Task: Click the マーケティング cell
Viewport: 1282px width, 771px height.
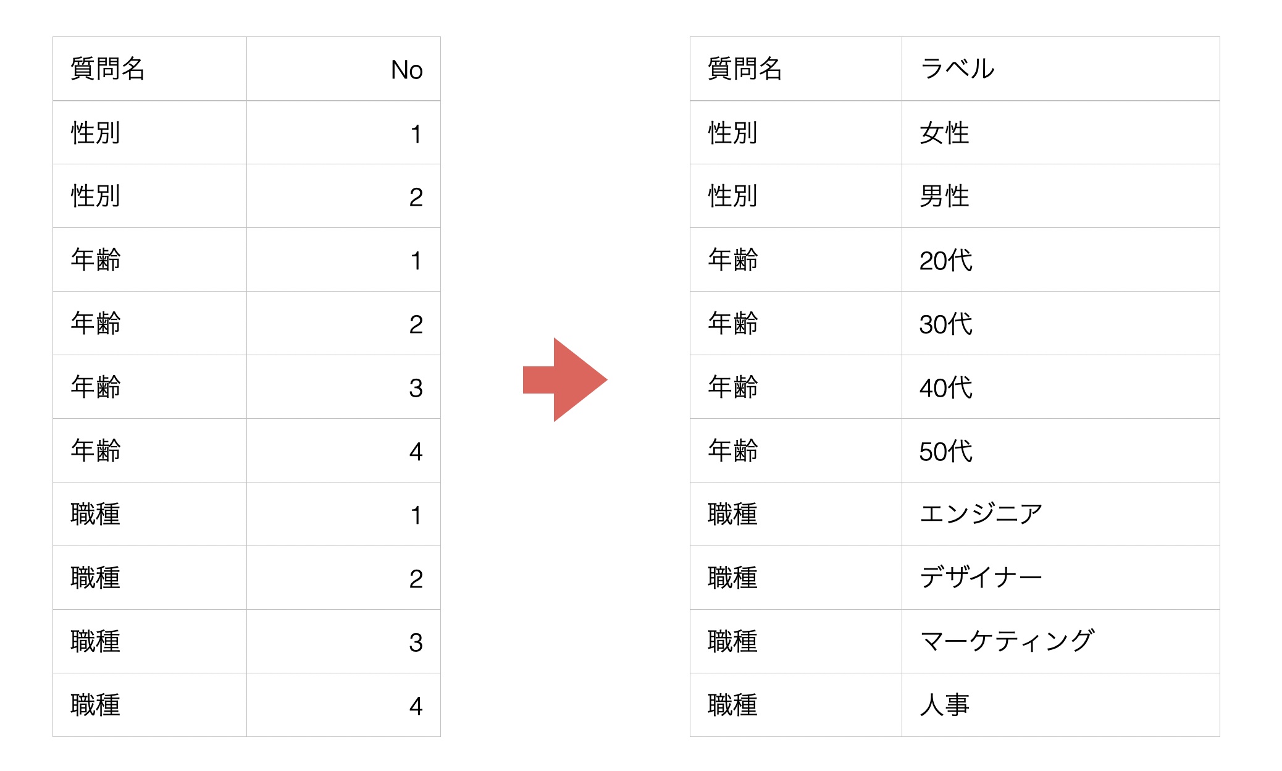Action: click(x=1060, y=641)
